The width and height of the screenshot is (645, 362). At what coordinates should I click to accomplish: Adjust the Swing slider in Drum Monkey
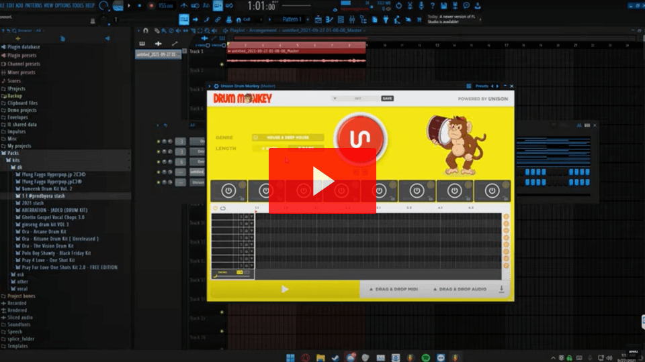tap(233, 276)
